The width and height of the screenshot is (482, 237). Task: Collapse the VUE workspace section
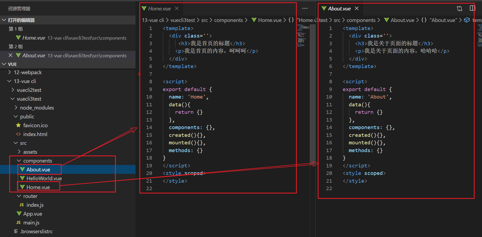tap(4, 64)
